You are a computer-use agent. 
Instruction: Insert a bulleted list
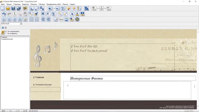pos(31,19)
